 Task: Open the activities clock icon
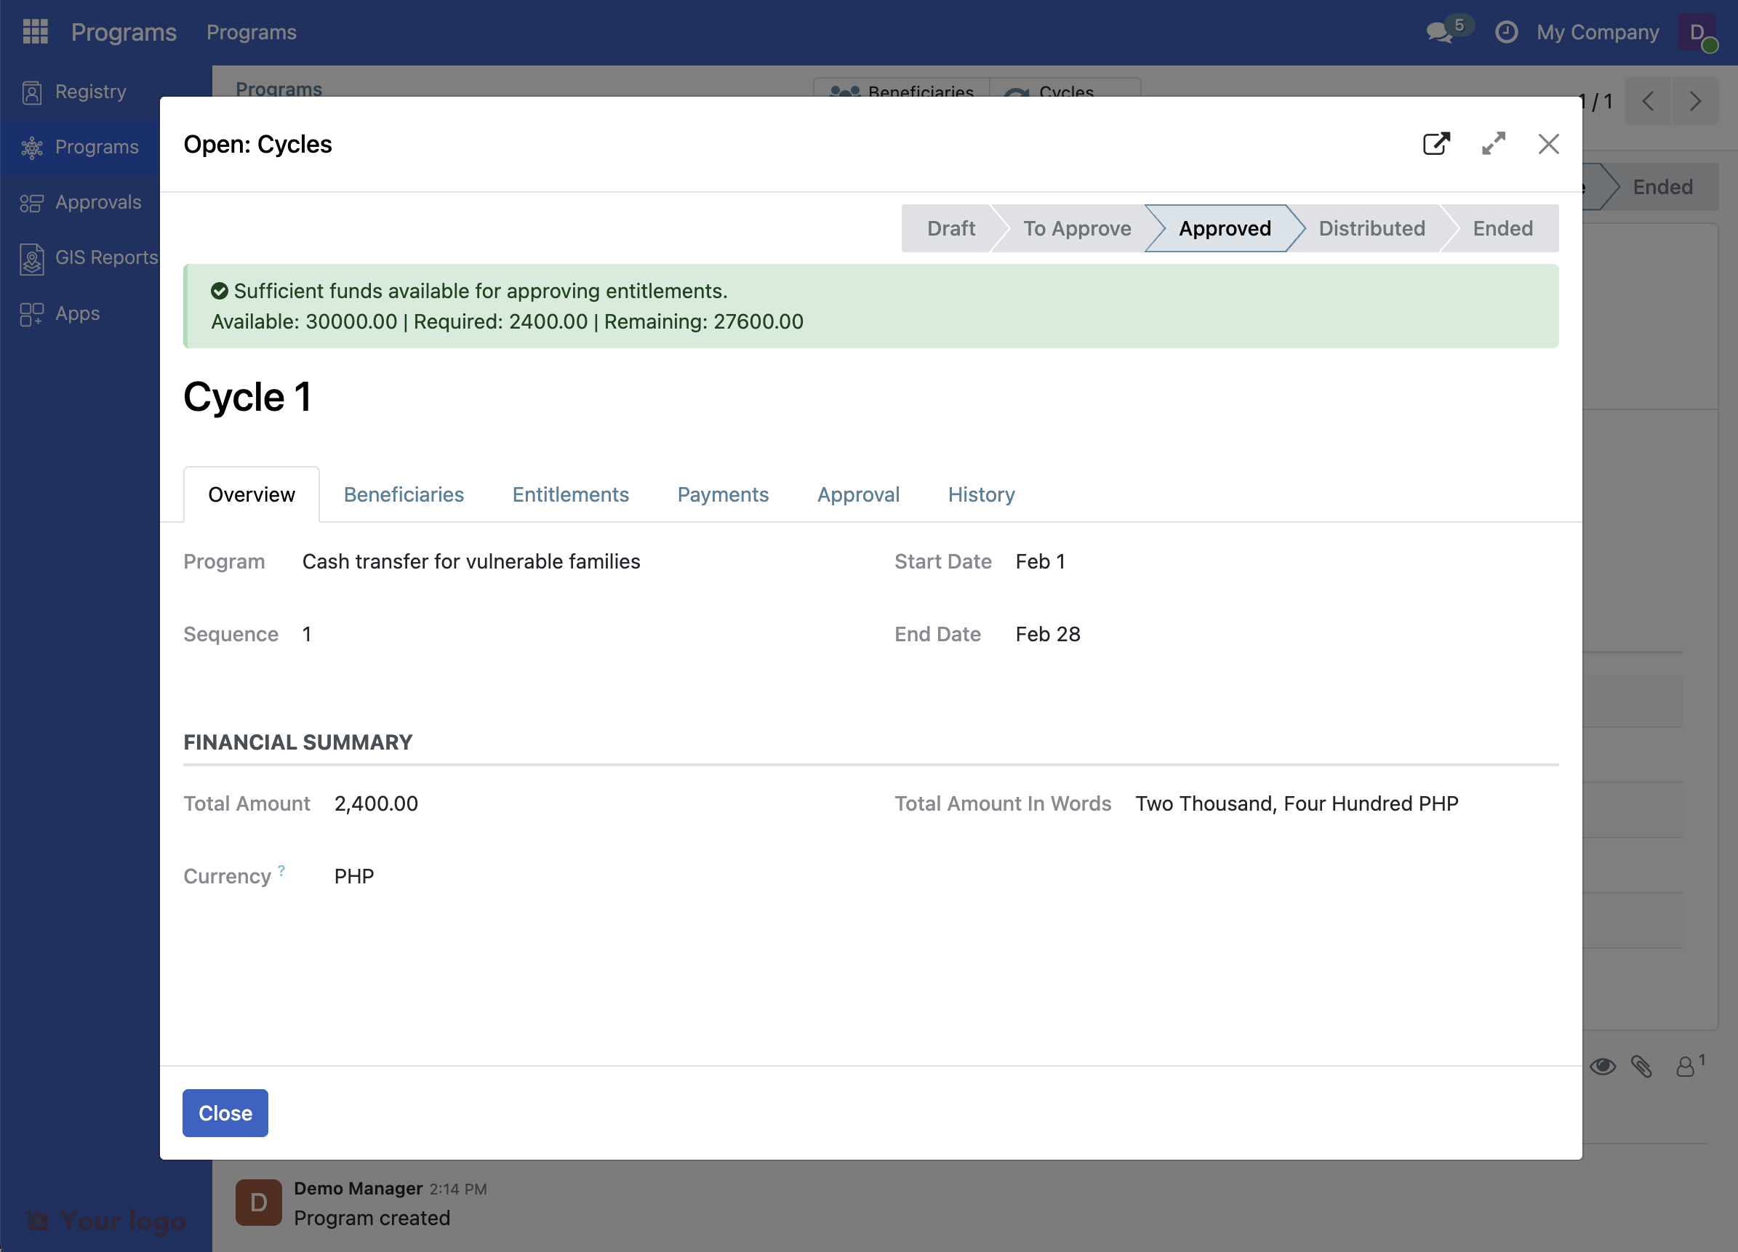(x=1506, y=32)
